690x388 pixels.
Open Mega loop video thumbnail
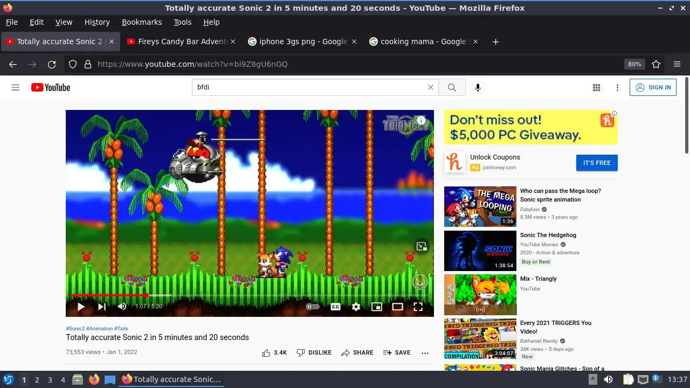pyautogui.click(x=480, y=206)
